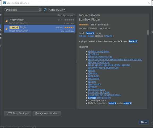
Task: Click the search magnifier icon
Action: coord(6,10)
